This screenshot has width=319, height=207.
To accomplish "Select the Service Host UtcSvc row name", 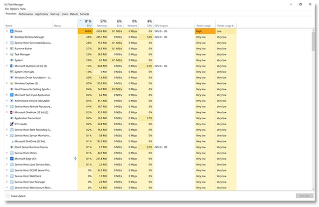I will [x=25, y=153].
